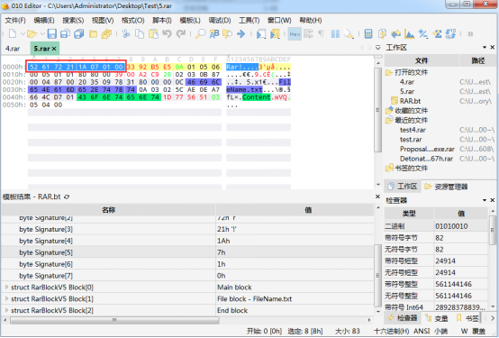This screenshot has width=499, height=338.
Task: Click the 书签的文件 folder node
Action: point(411,169)
